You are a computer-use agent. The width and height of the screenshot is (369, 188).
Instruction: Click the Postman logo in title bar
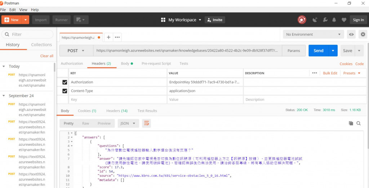coord(2,3)
